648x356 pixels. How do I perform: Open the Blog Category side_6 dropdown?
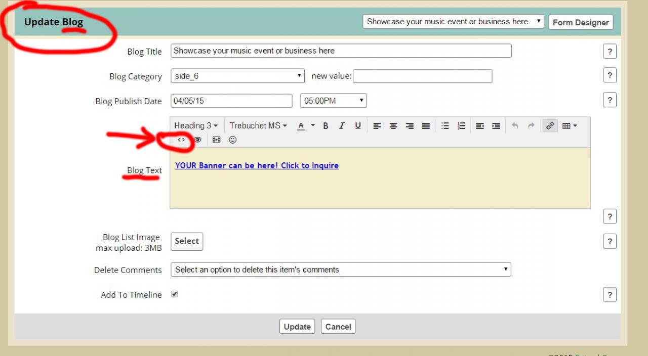click(x=237, y=76)
